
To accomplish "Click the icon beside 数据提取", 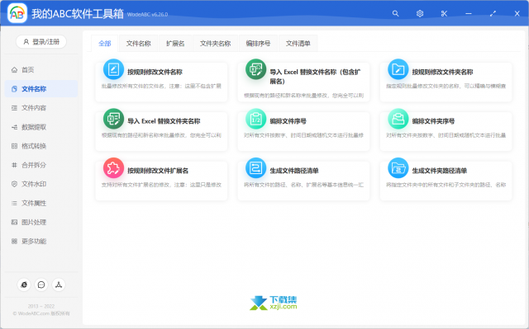I will (x=14, y=127).
